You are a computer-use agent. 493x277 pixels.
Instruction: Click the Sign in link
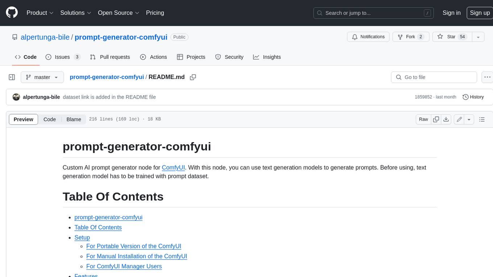point(451,13)
